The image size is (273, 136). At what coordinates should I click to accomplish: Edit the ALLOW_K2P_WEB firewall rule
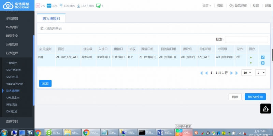(263, 57)
